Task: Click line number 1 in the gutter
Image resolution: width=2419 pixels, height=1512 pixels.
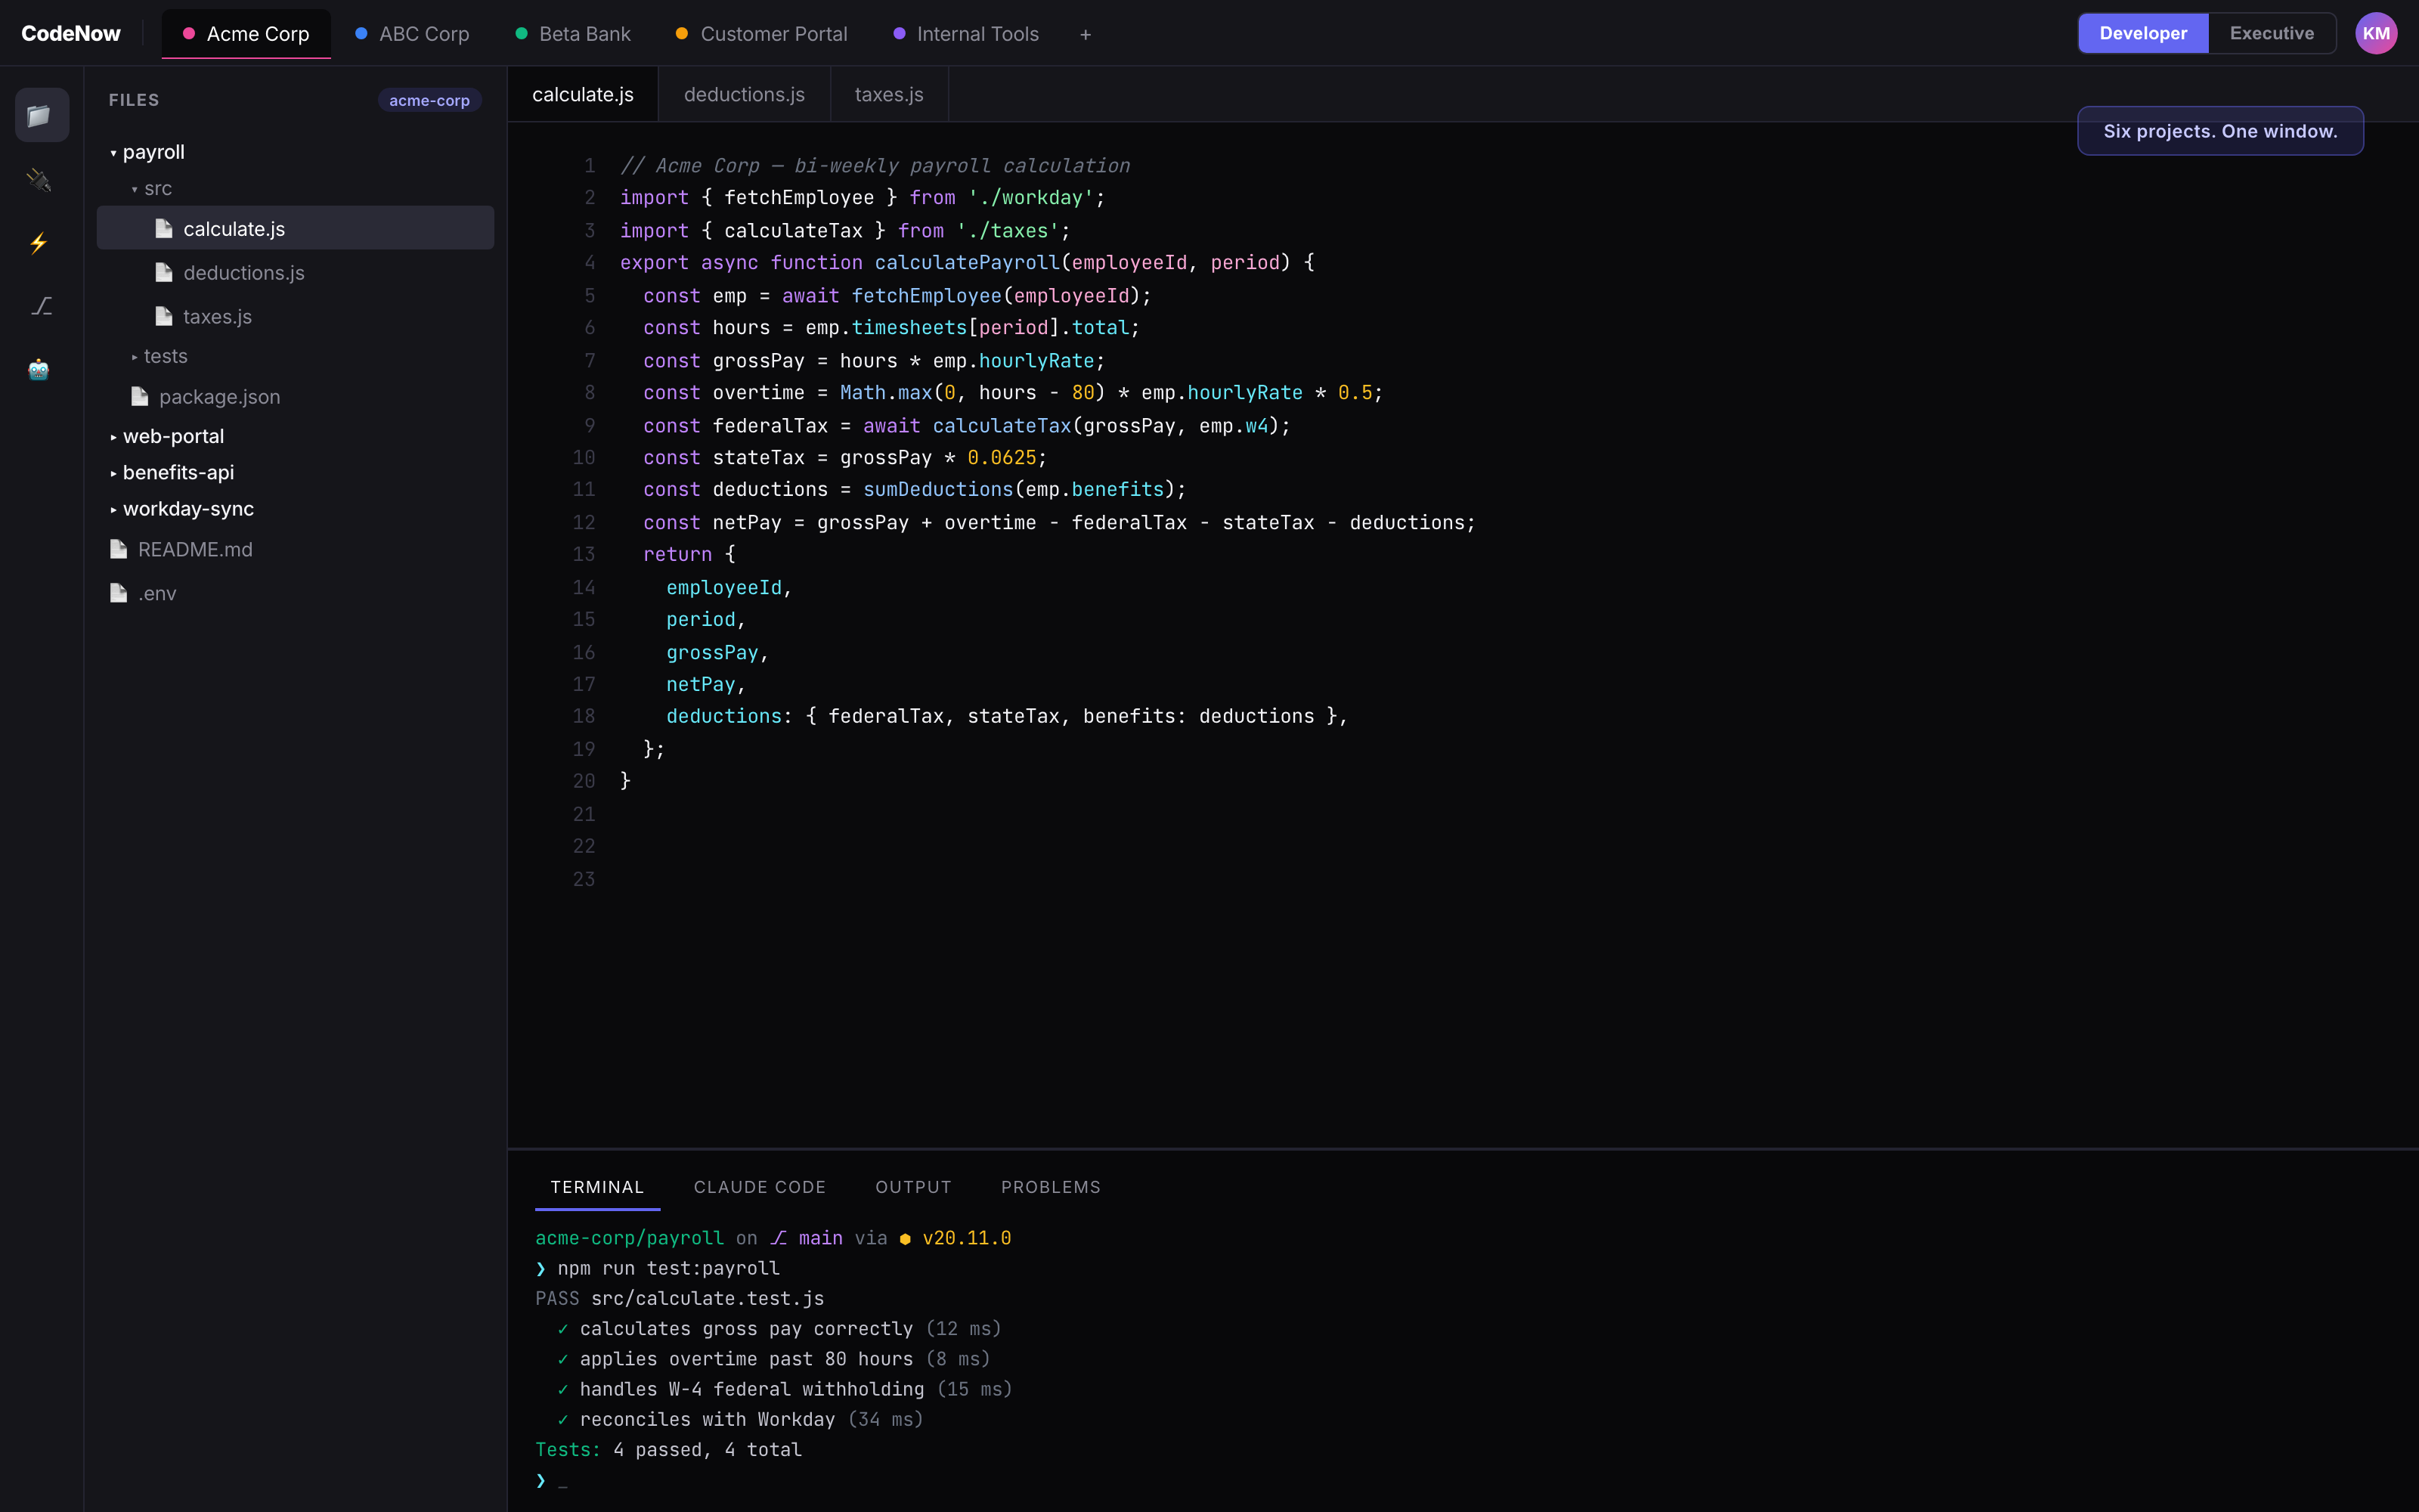Action: [590, 166]
